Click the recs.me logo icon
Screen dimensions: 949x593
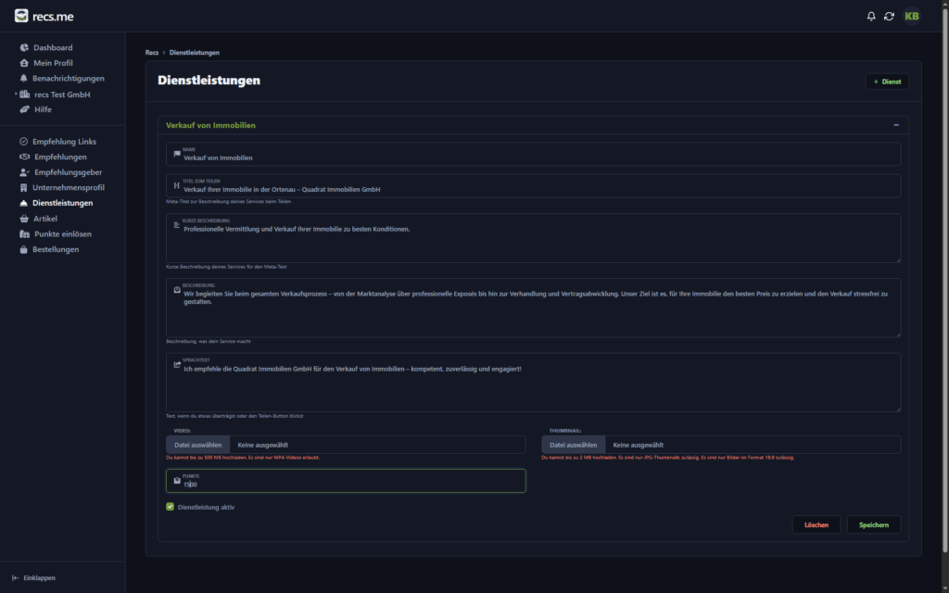pos(21,15)
